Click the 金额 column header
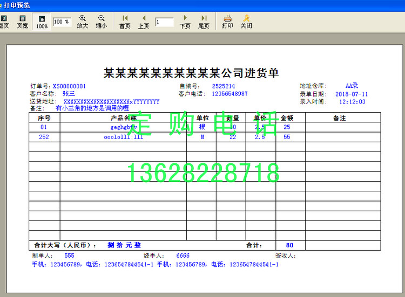The image size is (405, 297). [x=287, y=118]
